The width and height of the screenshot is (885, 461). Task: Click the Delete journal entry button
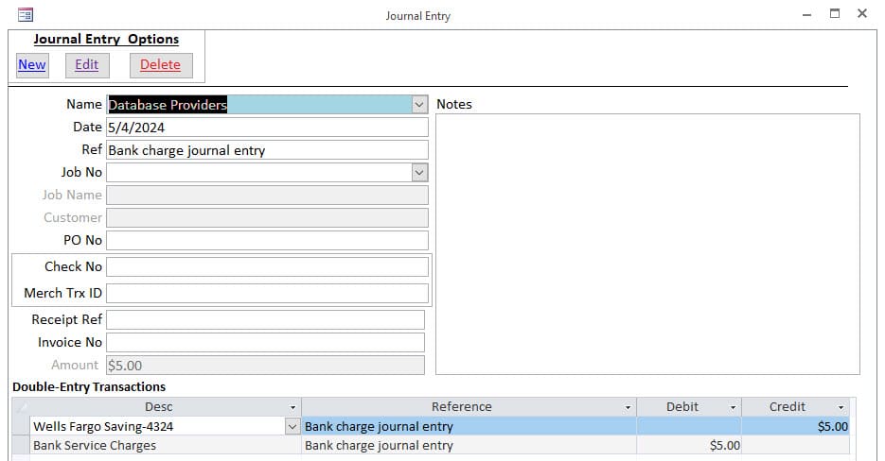pos(161,65)
